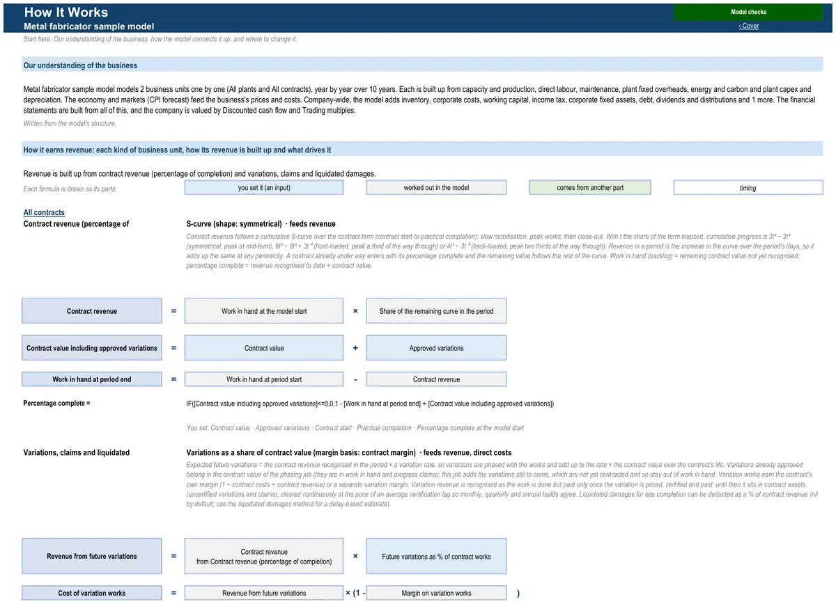
Task: Select the 'Work in hand at period start' box
Action: tap(264, 379)
